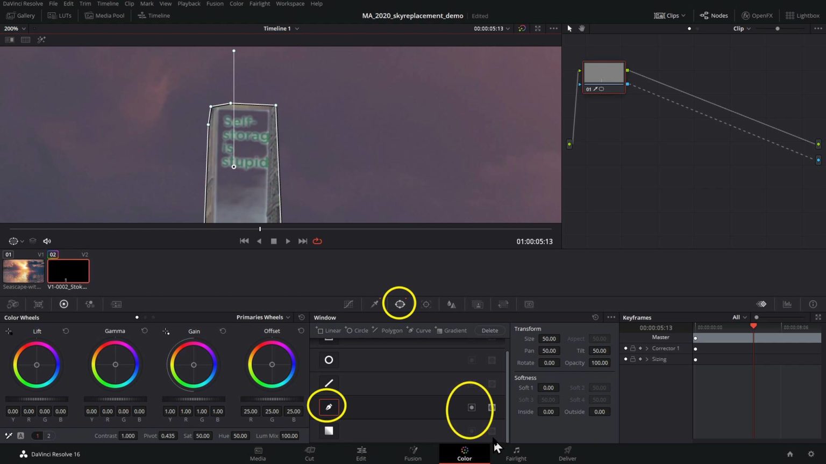Select the Power Window palette icon
826x464 pixels.
click(x=400, y=304)
